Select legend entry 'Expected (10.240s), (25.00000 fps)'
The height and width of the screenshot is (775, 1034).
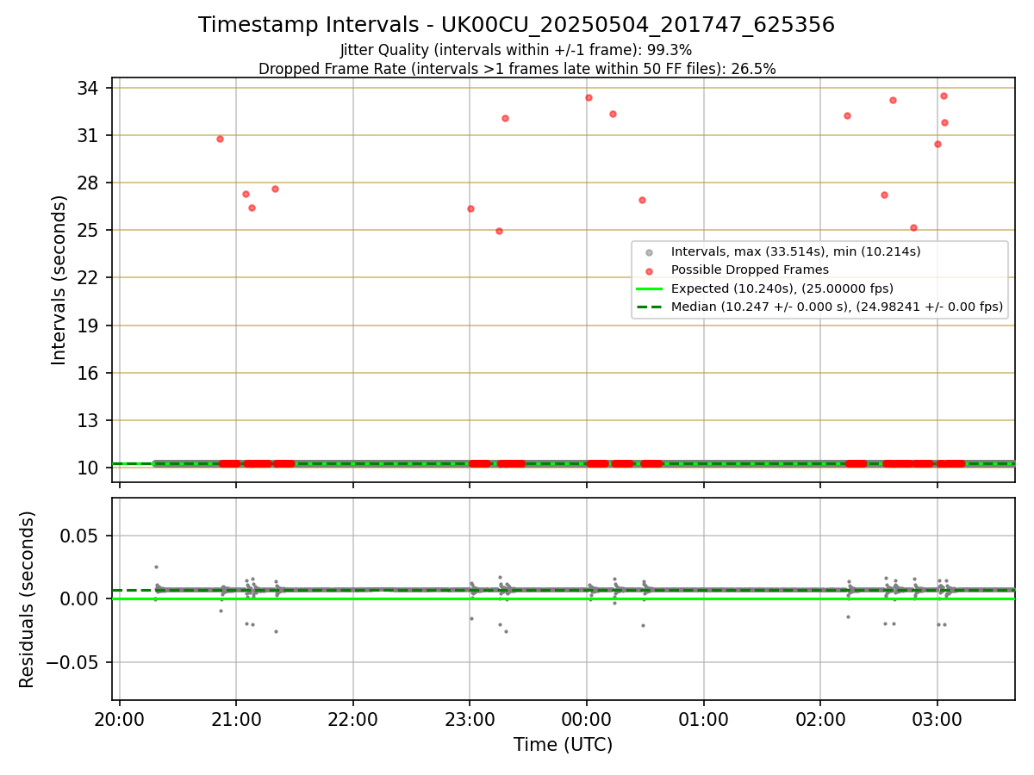(782, 288)
